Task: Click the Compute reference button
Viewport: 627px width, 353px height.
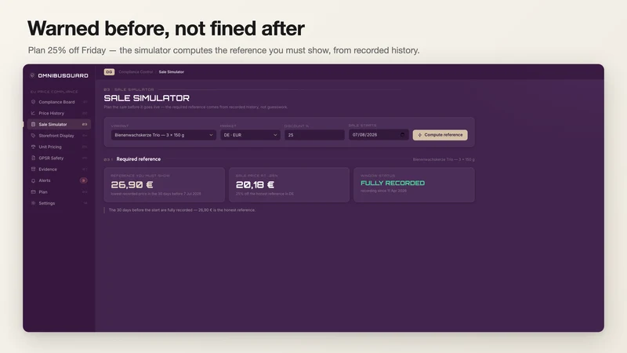Action: (x=440, y=135)
